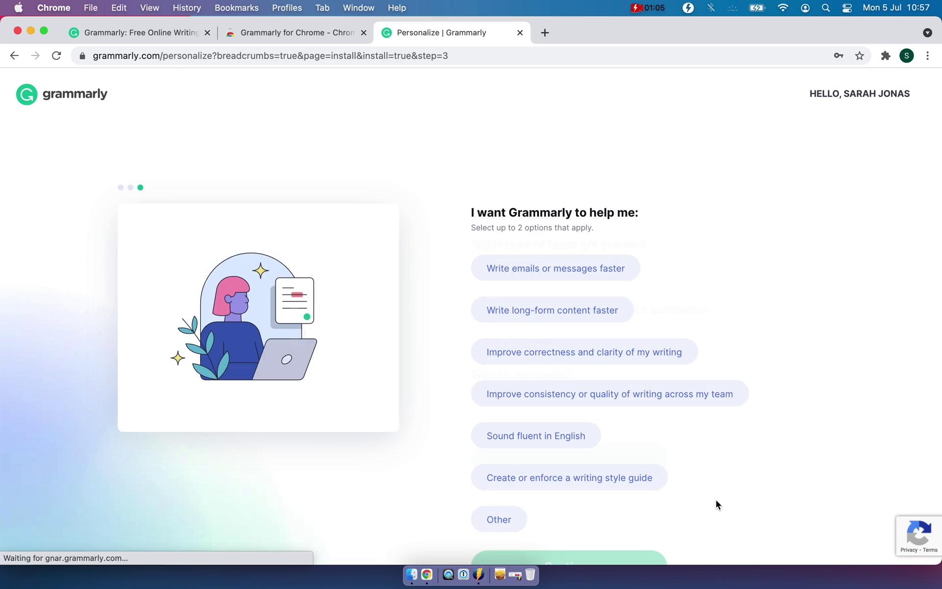Open the Extensions puzzle icon
The width and height of the screenshot is (942, 589).
[886, 56]
